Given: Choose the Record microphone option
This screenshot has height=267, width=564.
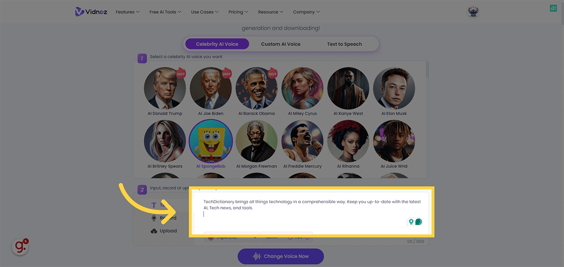Looking at the screenshot, I should tap(154, 218).
